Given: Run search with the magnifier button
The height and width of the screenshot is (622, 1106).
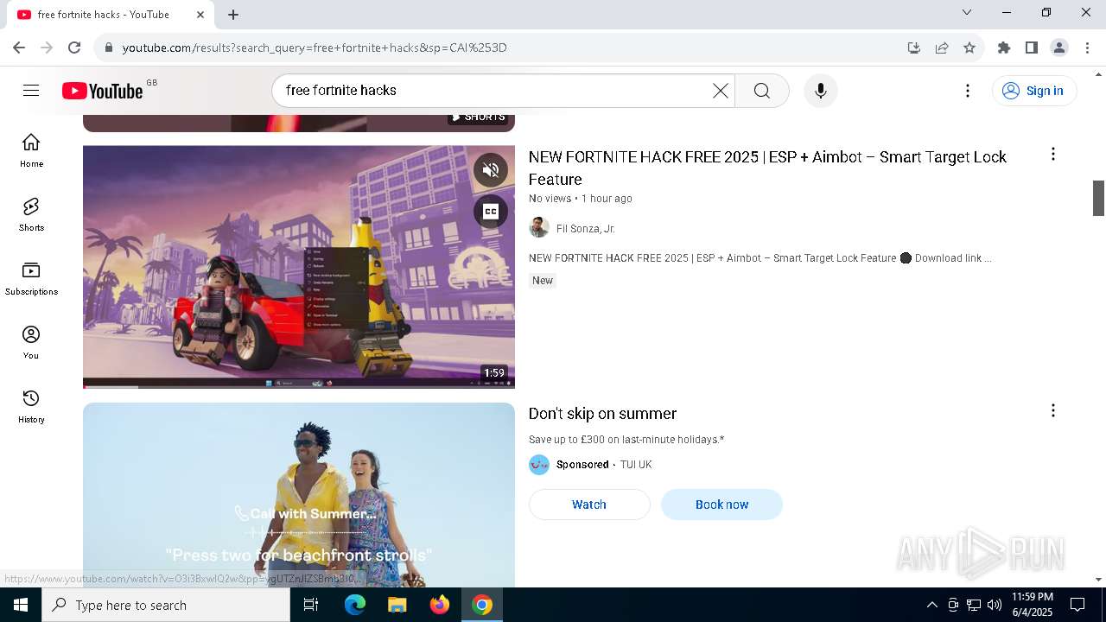Looking at the screenshot, I should (761, 91).
